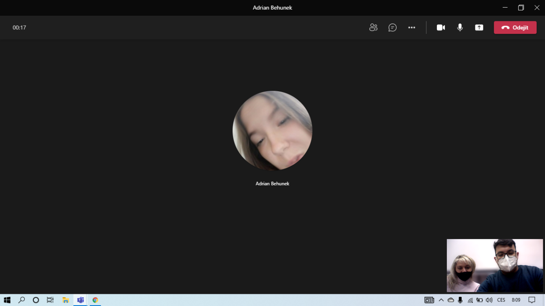Show the meeting participants panel
Screen dimensions: 545x306
[x=373, y=28]
